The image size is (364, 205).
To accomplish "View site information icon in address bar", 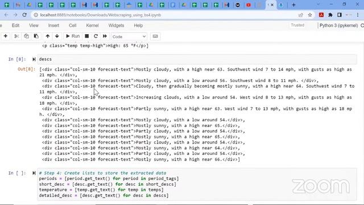I will click(x=36, y=15).
